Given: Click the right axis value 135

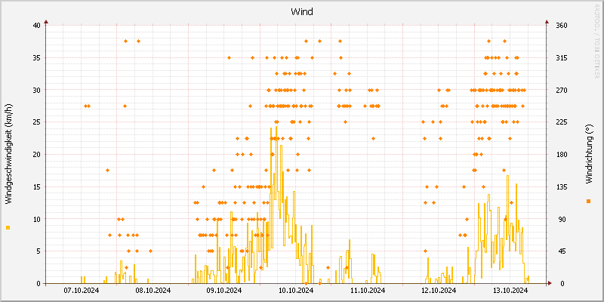Looking at the screenshot, I should (562, 186).
